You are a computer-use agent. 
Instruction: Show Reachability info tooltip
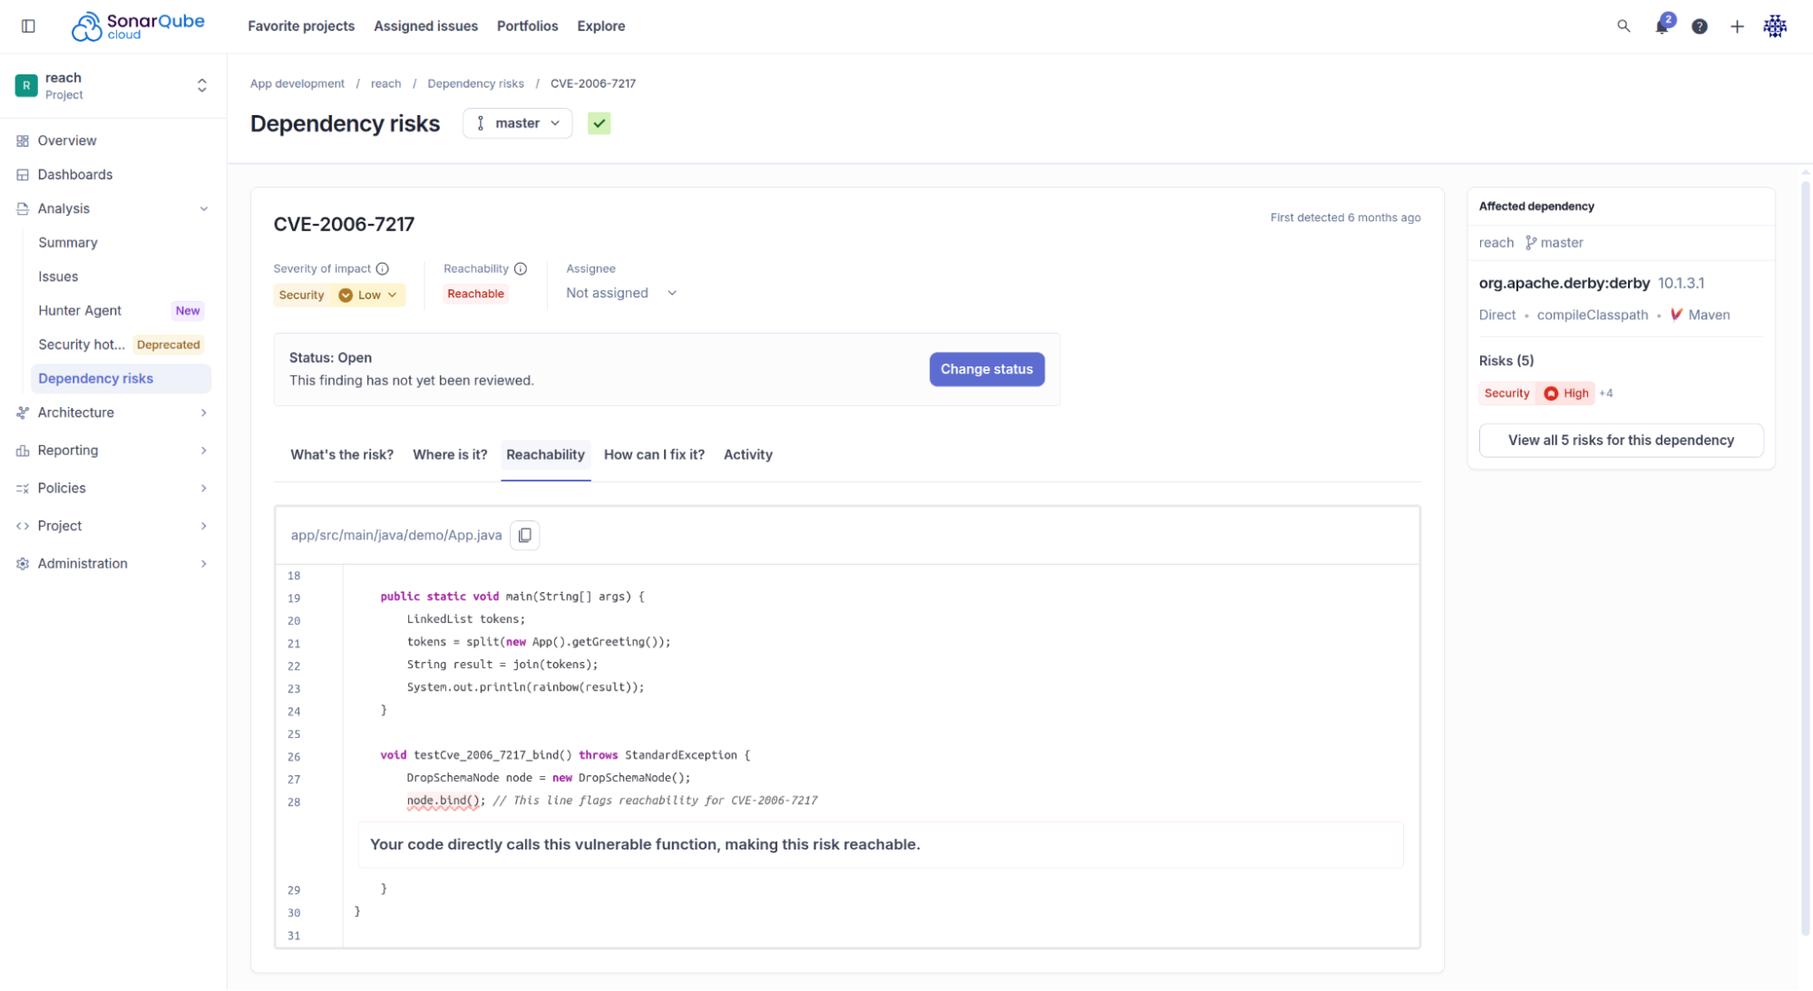coord(521,268)
